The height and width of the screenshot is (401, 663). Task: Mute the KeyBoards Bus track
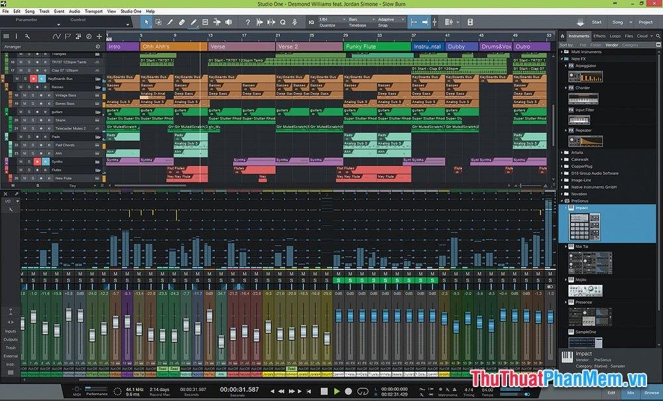tap(17, 79)
